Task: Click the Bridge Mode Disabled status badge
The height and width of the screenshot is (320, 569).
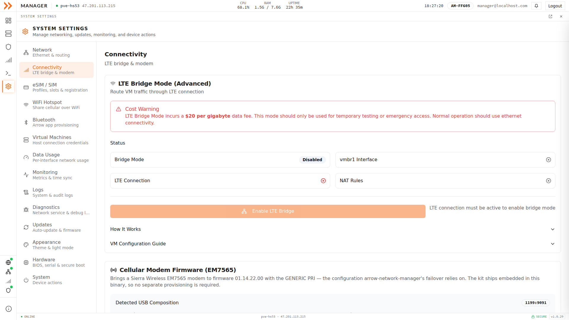Action: point(312,160)
